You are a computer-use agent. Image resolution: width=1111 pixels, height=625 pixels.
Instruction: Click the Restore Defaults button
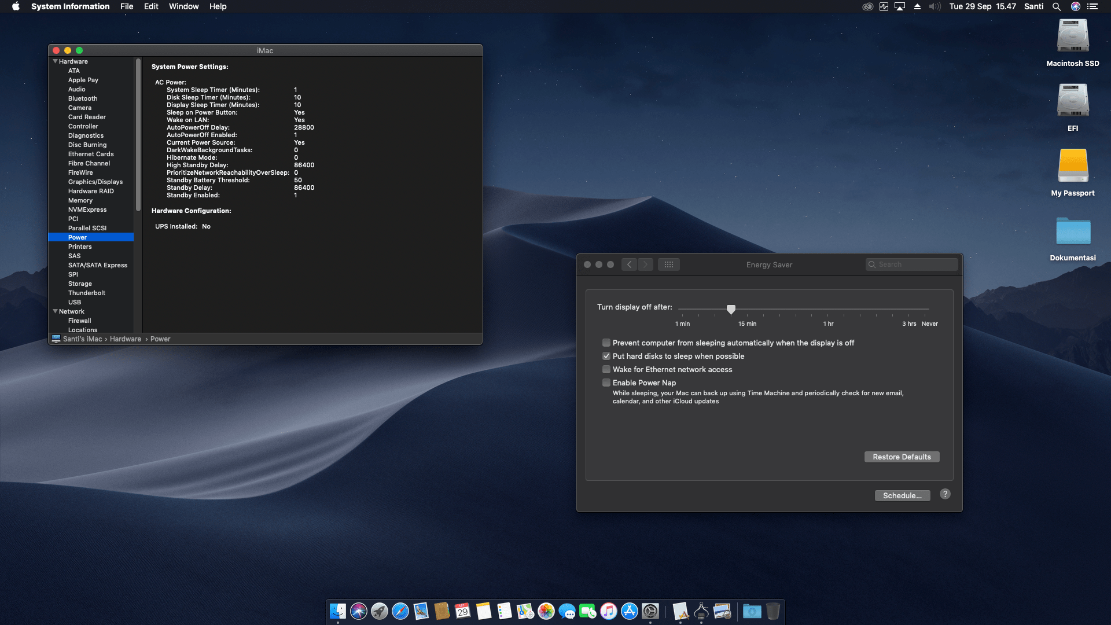click(x=902, y=457)
